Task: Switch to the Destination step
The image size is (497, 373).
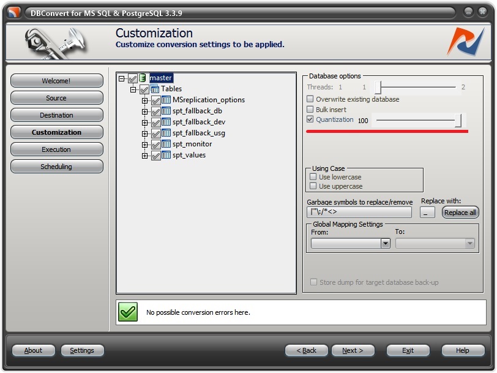Action: (x=56, y=115)
